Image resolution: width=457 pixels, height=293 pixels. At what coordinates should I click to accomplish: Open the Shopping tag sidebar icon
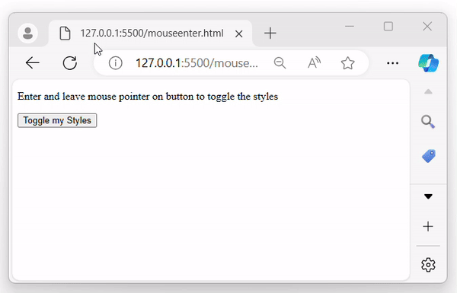[x=428, y=156]
